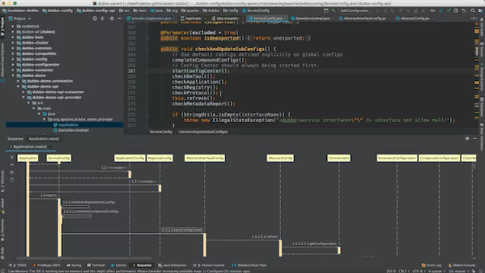Hide the Project panel with minus icon
485x273 pixels.
coord(119,19)
